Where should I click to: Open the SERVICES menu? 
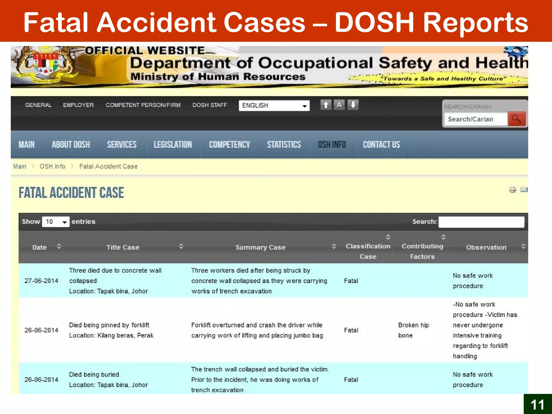122,144
